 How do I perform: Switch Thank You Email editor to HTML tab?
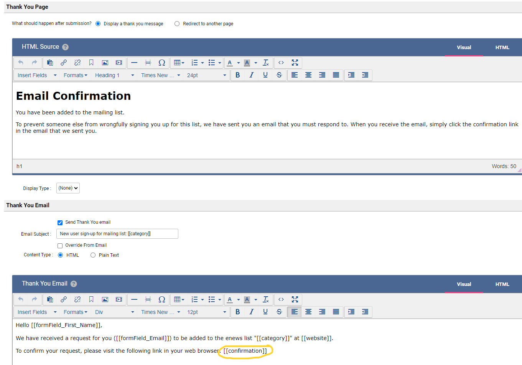coord(502,284)
